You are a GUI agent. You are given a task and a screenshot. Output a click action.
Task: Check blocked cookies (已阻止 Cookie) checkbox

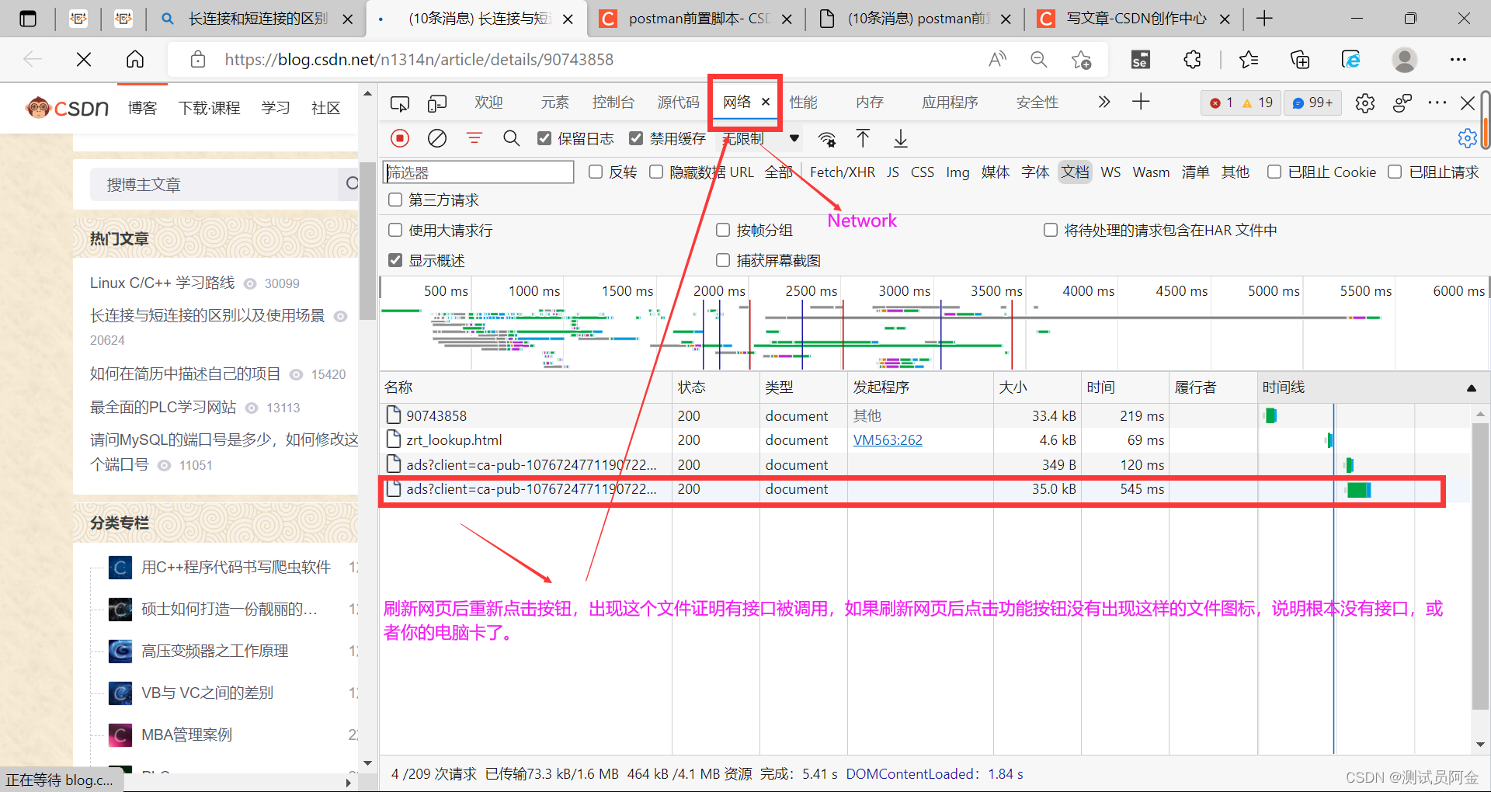pos(1274,172)
